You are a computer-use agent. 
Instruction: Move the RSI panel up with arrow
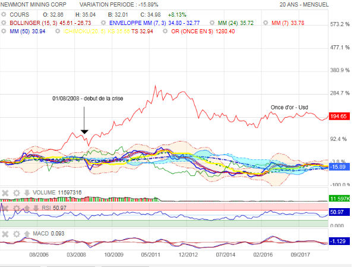pyautogui.click(x=27, y=208)
